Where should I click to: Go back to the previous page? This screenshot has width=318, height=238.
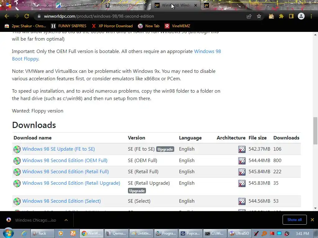pyautogui.click(x=7, y=16)
